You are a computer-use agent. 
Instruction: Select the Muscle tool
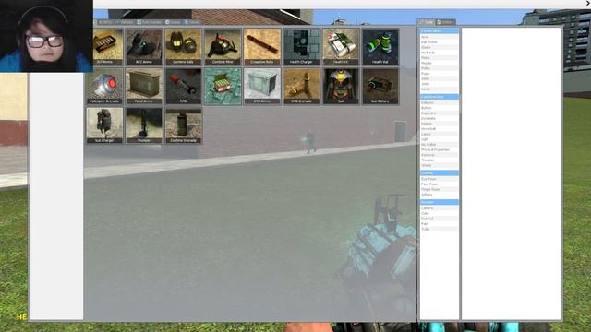(440, 64)
